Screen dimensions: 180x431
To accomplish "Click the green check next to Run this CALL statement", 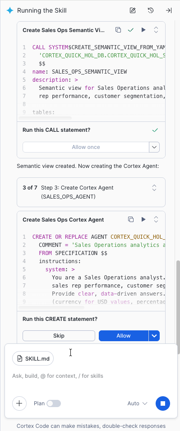I will point(155,130).
